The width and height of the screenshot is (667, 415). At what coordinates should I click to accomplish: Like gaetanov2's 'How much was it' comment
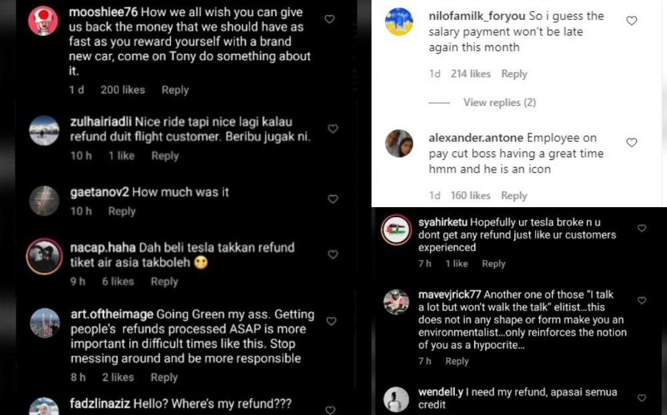[x=333, y=199]
